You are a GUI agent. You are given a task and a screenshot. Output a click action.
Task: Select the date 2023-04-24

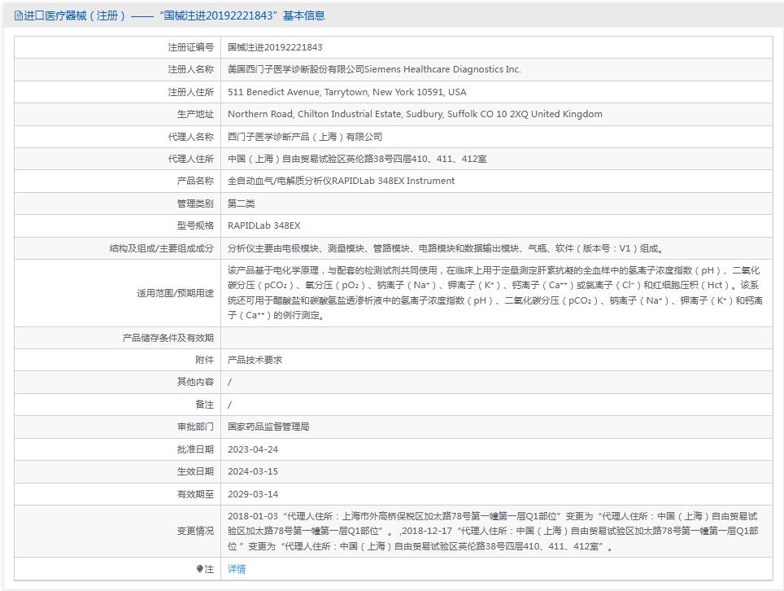pos(253,449)
